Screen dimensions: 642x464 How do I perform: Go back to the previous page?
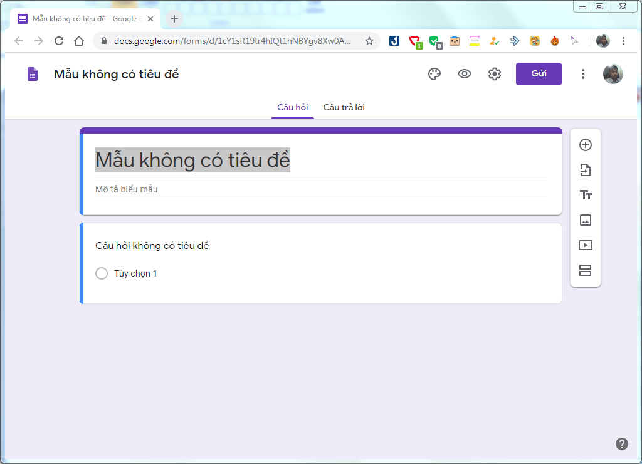point(19,41)
